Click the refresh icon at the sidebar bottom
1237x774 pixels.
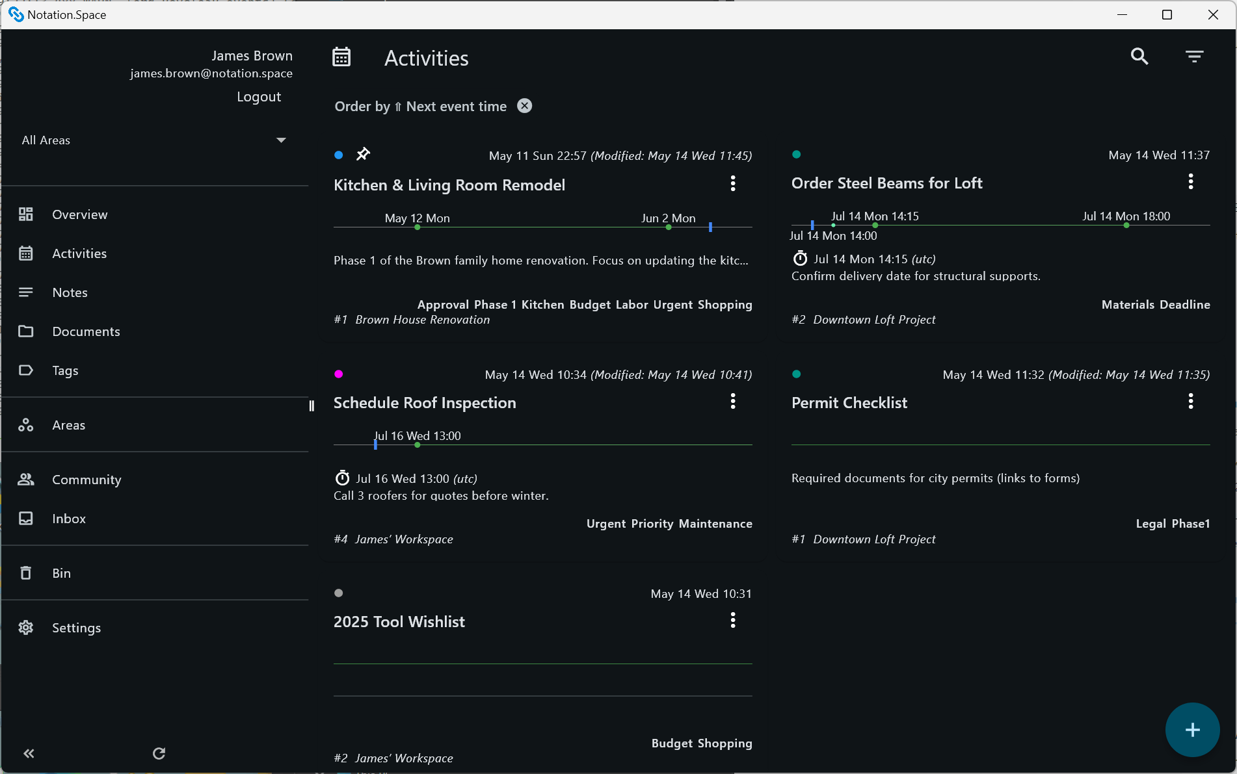(x=159, y=753)
